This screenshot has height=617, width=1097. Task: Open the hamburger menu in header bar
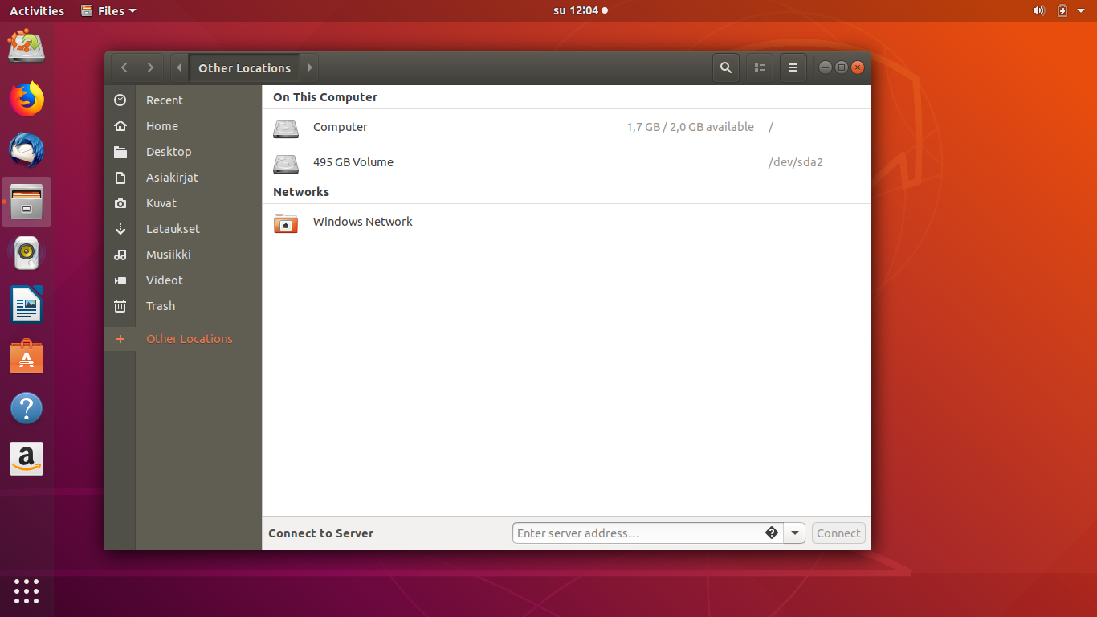pyautogui.click(x=793, y=68)
